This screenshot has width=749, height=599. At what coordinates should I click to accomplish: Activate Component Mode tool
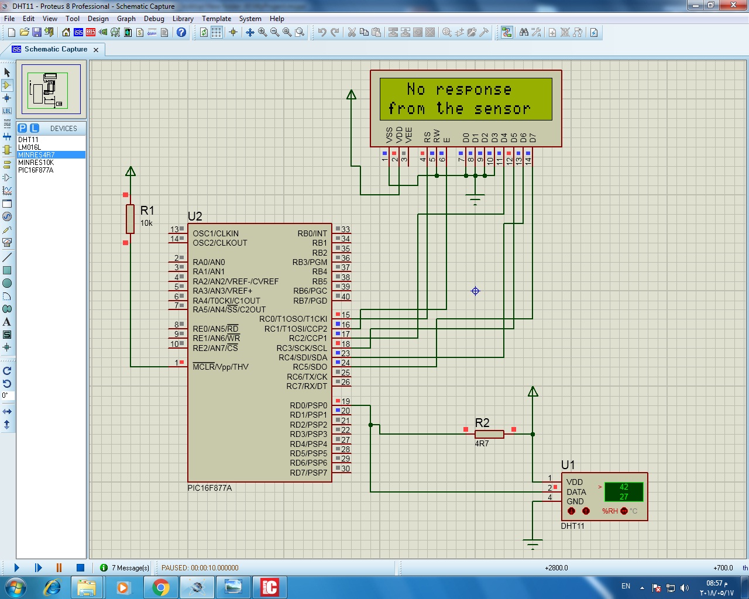point(7,85)
